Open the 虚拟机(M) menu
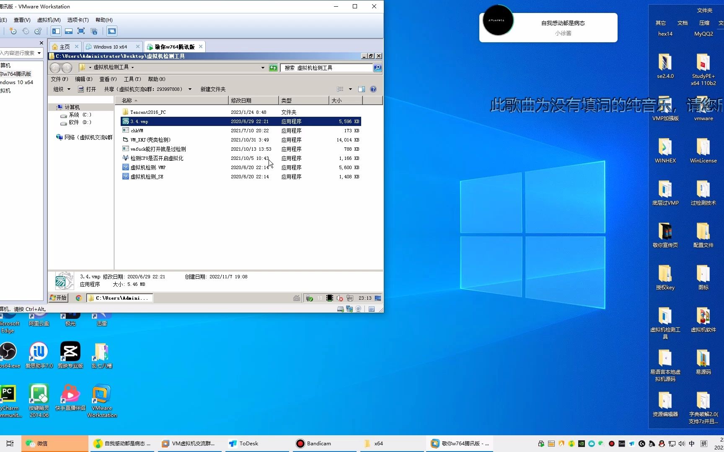The height and width of the screenshot is (452, 724). pyautogui.click(x=49, y=20)
